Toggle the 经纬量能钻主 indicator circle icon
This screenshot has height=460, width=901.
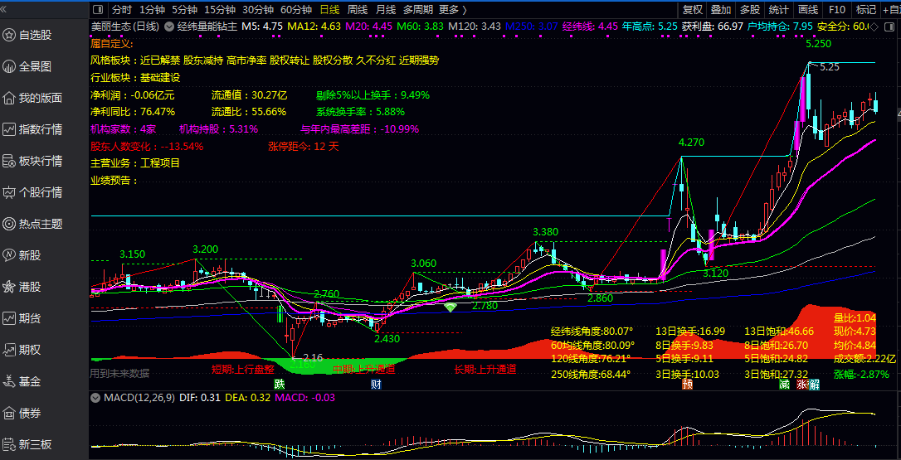pos(169,27)
